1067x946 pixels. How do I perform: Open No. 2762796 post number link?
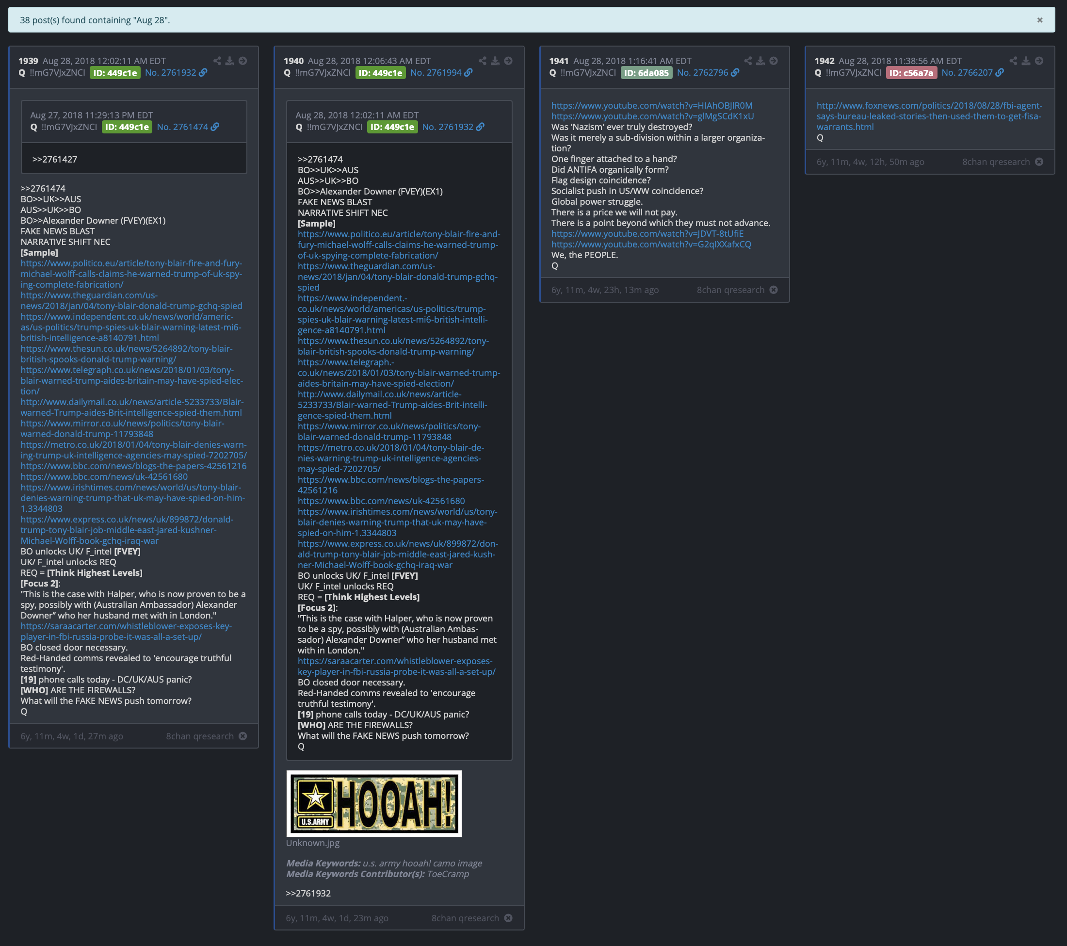click(703, 73)
